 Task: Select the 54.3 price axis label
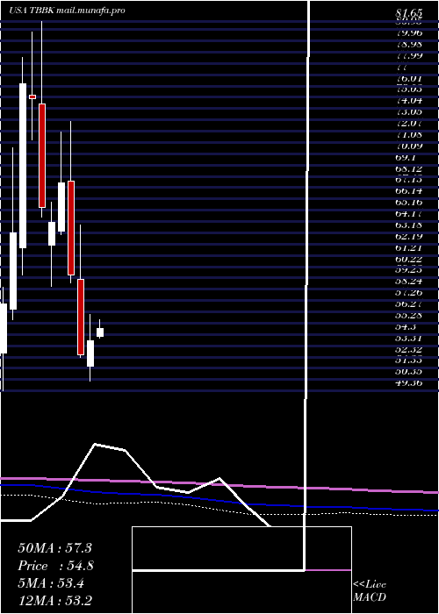406,327
